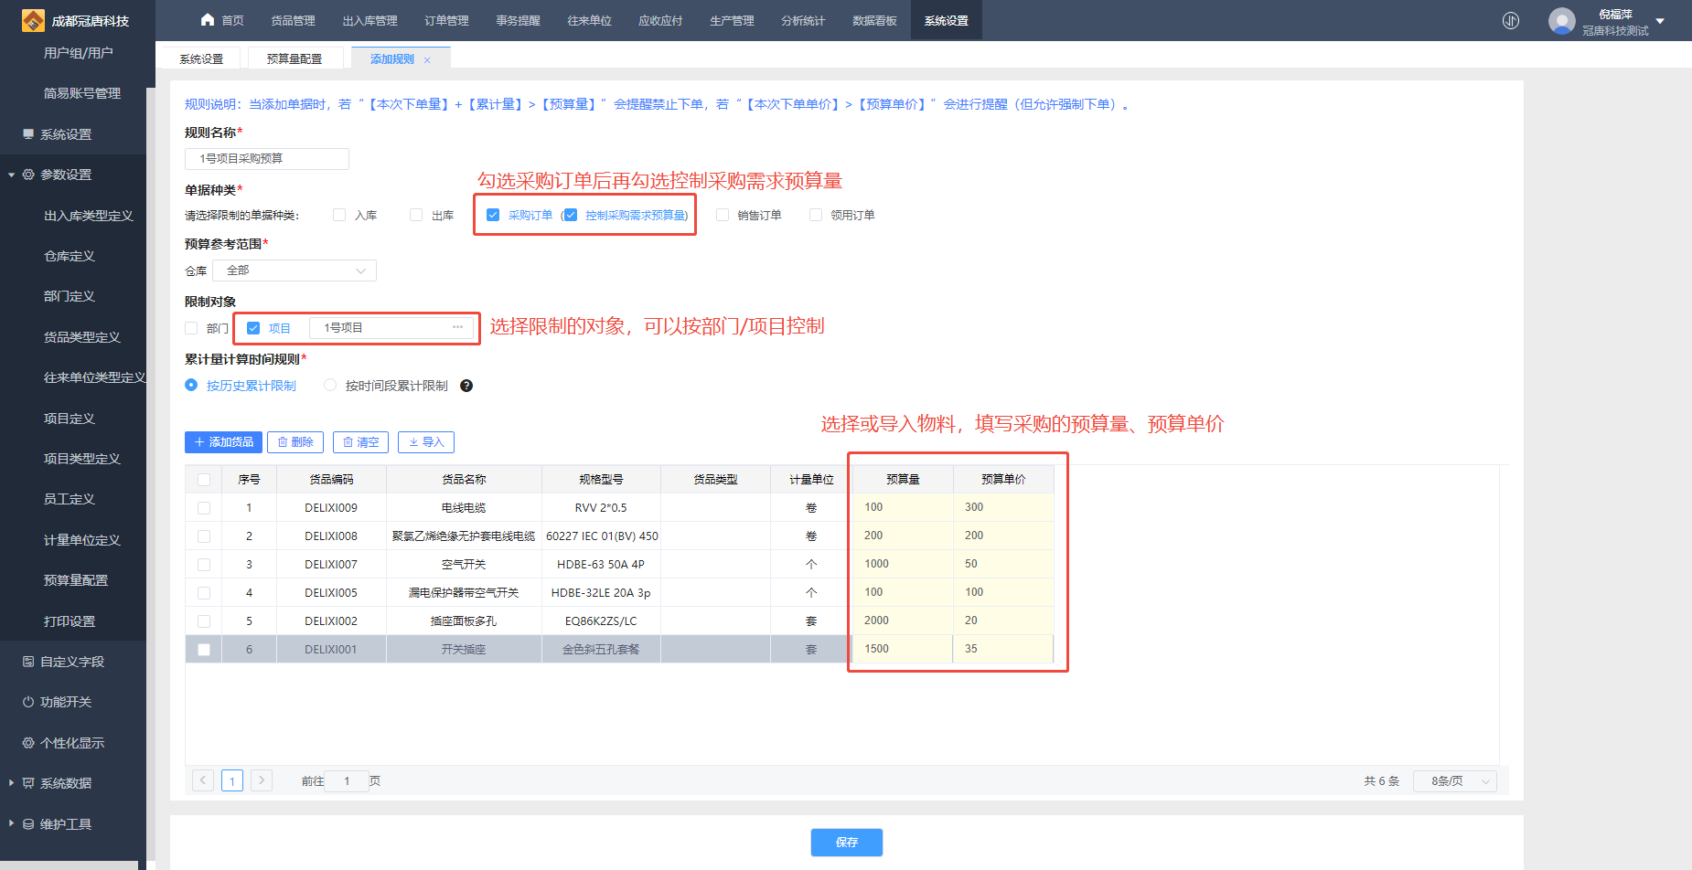The width and height of the screenshot is (1692, 870).
Task: Click the help question mark icon
Action: [x=466, y=386]
